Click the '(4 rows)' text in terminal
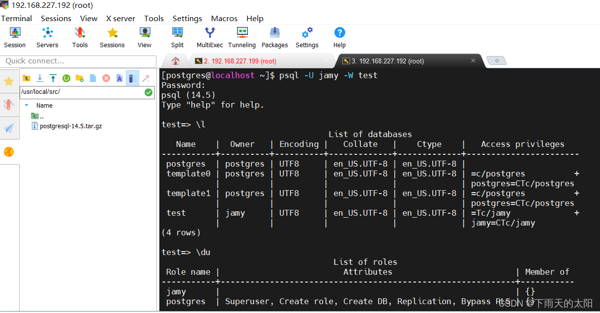600x313 pixels. [x=181, y=232]
